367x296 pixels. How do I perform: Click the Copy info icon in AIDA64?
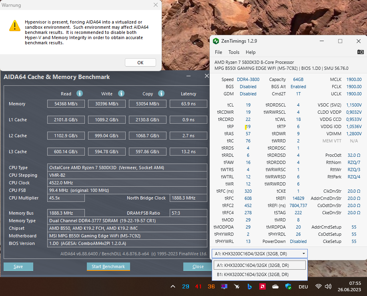pyautogui.click(x=161, y=93)
